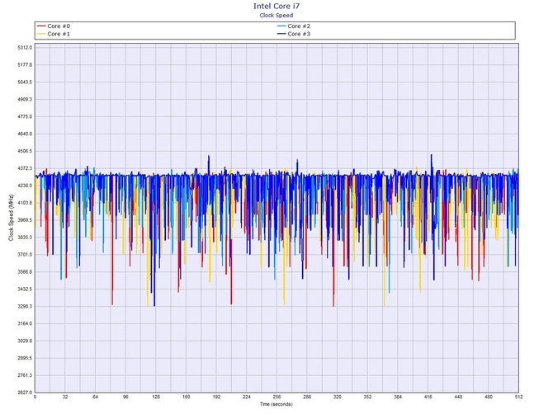The height and width of the screenshot is (414, 553).
Task: Click the 2761.3 y-axis value
Action: coord(25,375)
